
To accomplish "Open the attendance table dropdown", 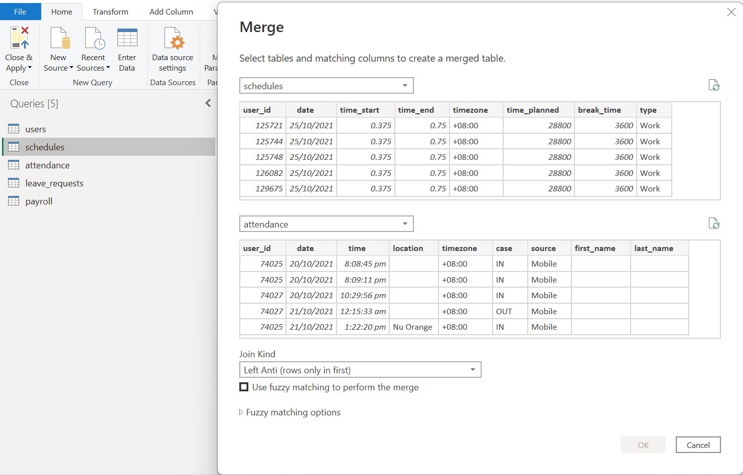I will point(327,224).
